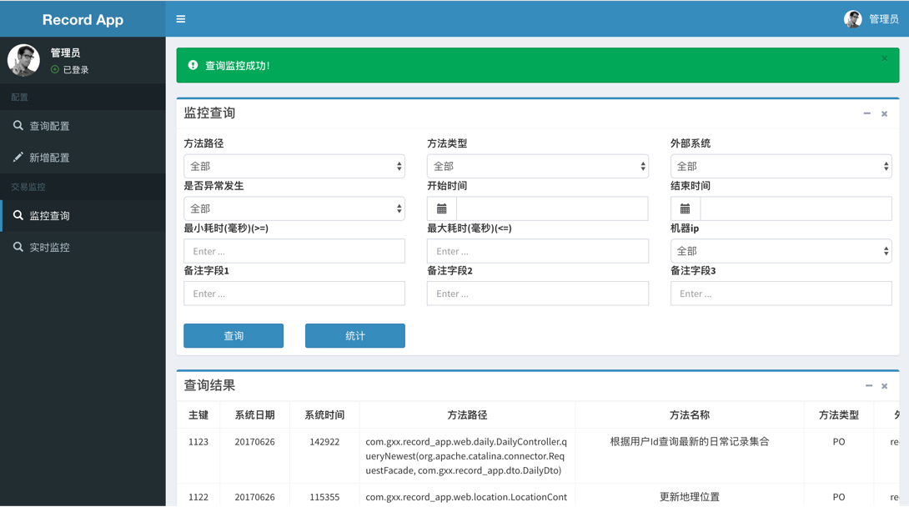Collapse the 监控查询 panel
Image resolution: width=909 pixels, height=507 pixels.
pyautogui.click(x=866, y=113)
